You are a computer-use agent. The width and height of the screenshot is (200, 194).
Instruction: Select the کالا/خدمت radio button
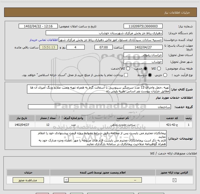128,68
